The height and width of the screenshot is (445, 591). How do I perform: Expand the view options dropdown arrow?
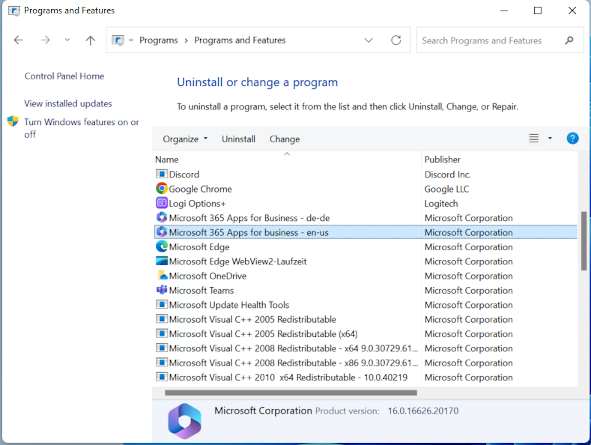550,139
